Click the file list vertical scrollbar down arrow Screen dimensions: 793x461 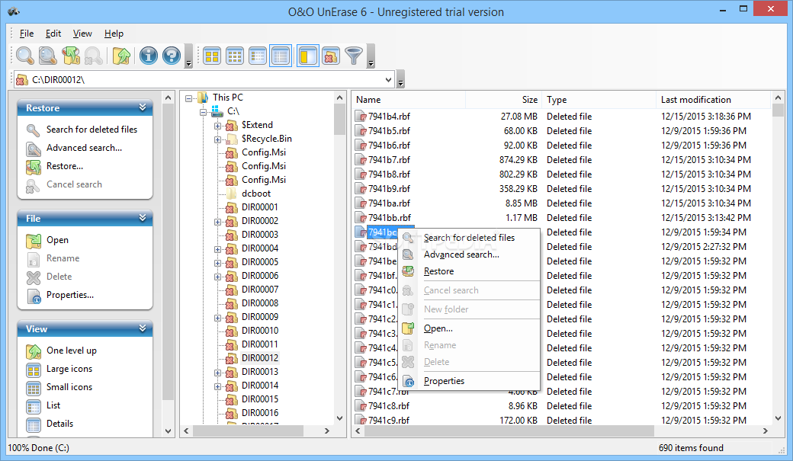click(778, 418)
